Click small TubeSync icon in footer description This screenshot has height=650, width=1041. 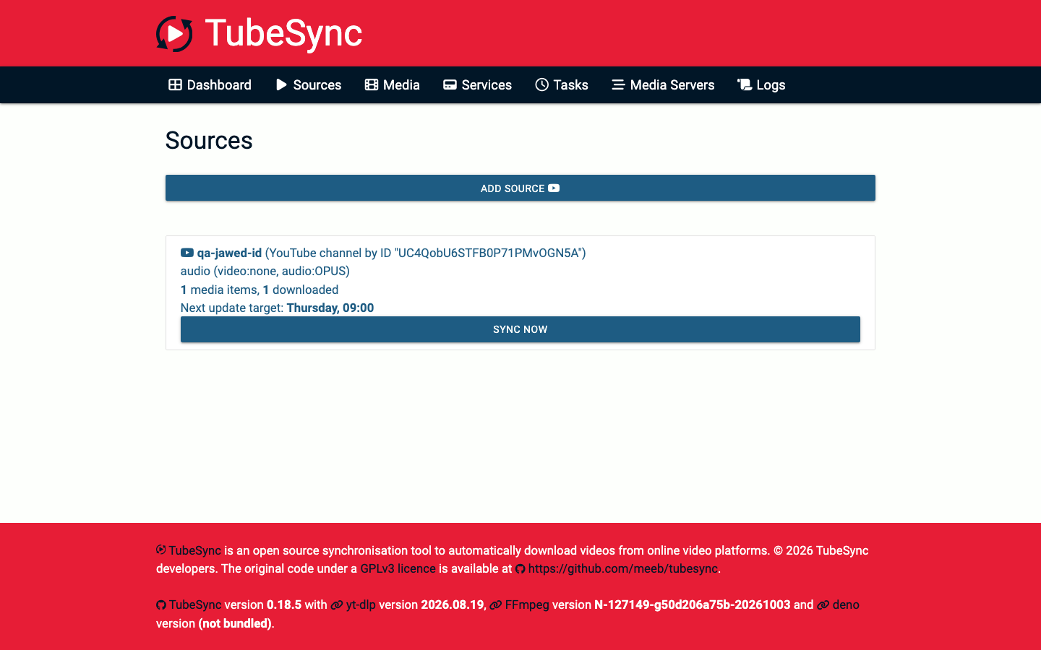(x=161, y=550)
